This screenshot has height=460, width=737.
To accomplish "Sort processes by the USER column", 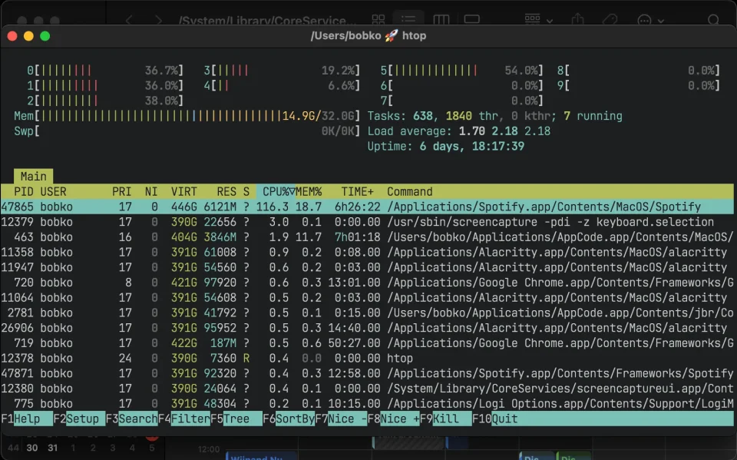I will coord(53,191).
